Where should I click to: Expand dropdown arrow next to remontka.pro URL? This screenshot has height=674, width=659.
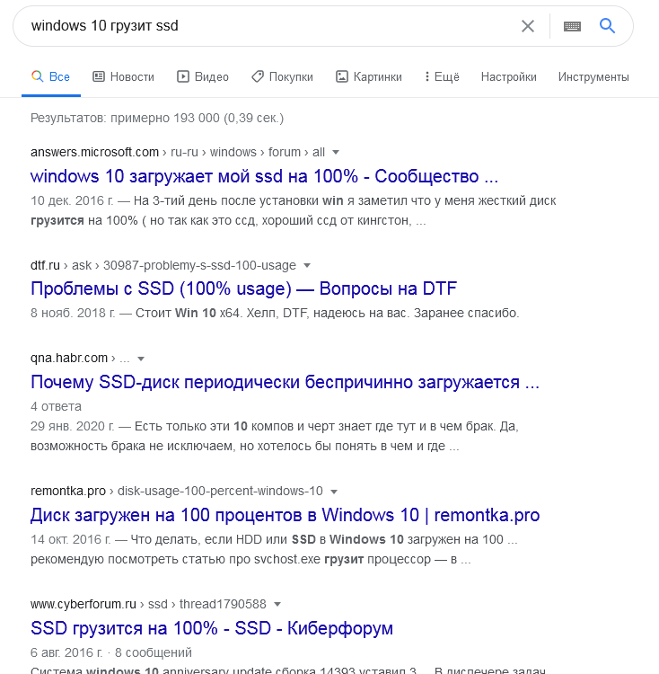point(334,492)
